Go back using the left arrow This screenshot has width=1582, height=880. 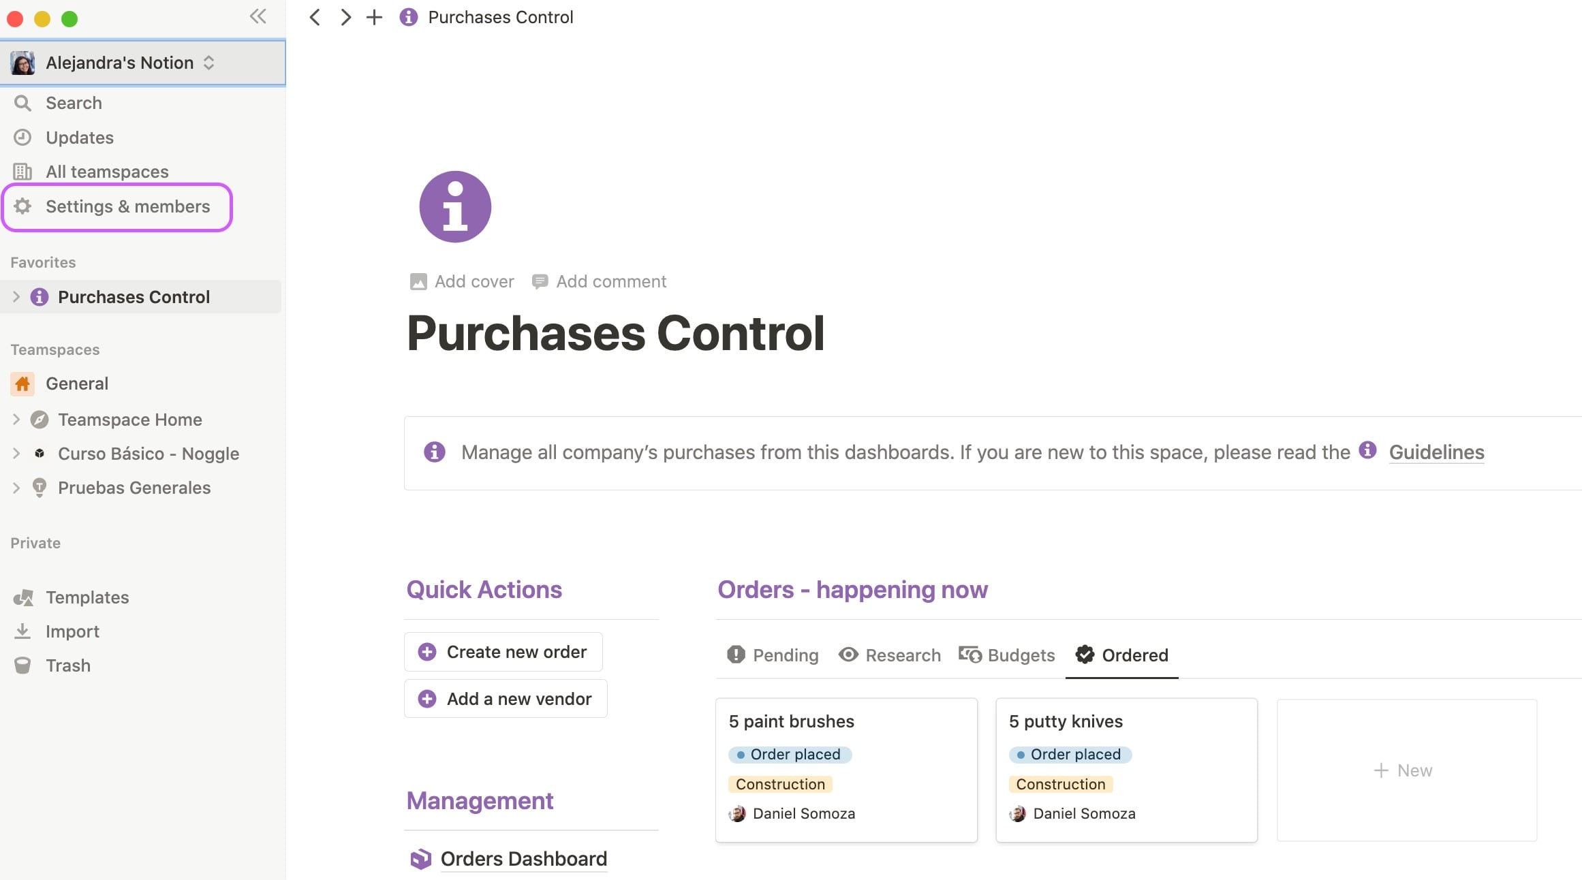pos(315,17)
